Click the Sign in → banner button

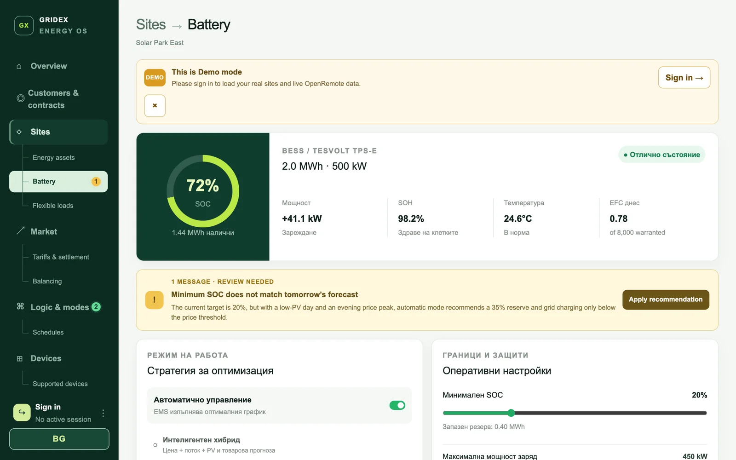[684, 78]
